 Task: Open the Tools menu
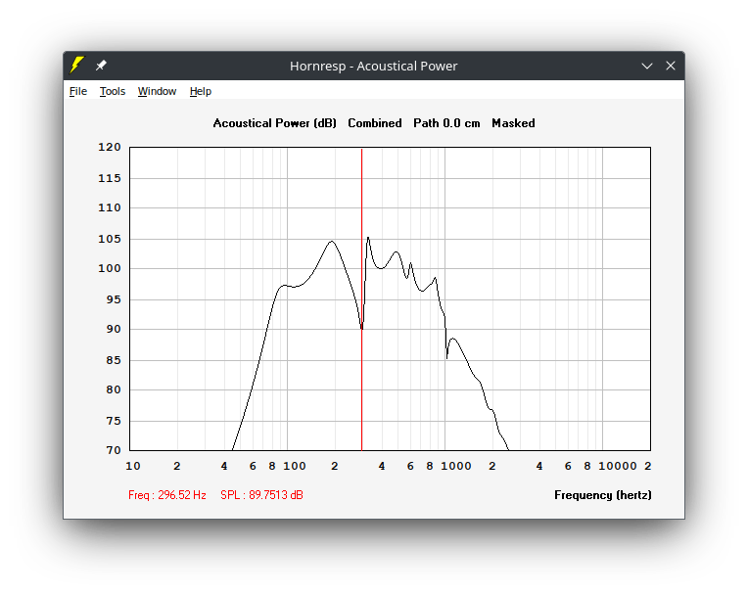[113, 91]
